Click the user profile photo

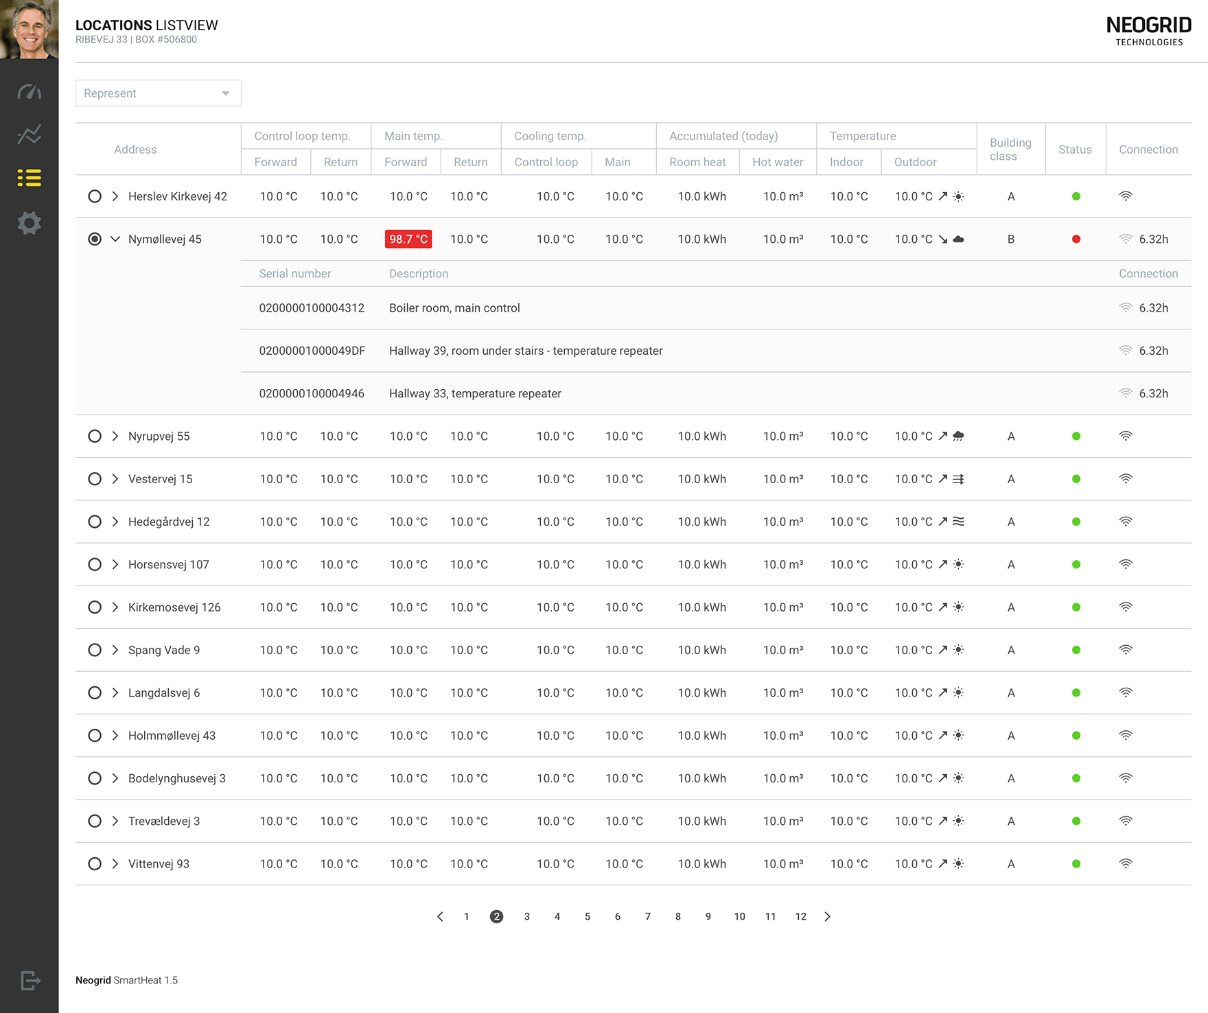pos(29,30)
